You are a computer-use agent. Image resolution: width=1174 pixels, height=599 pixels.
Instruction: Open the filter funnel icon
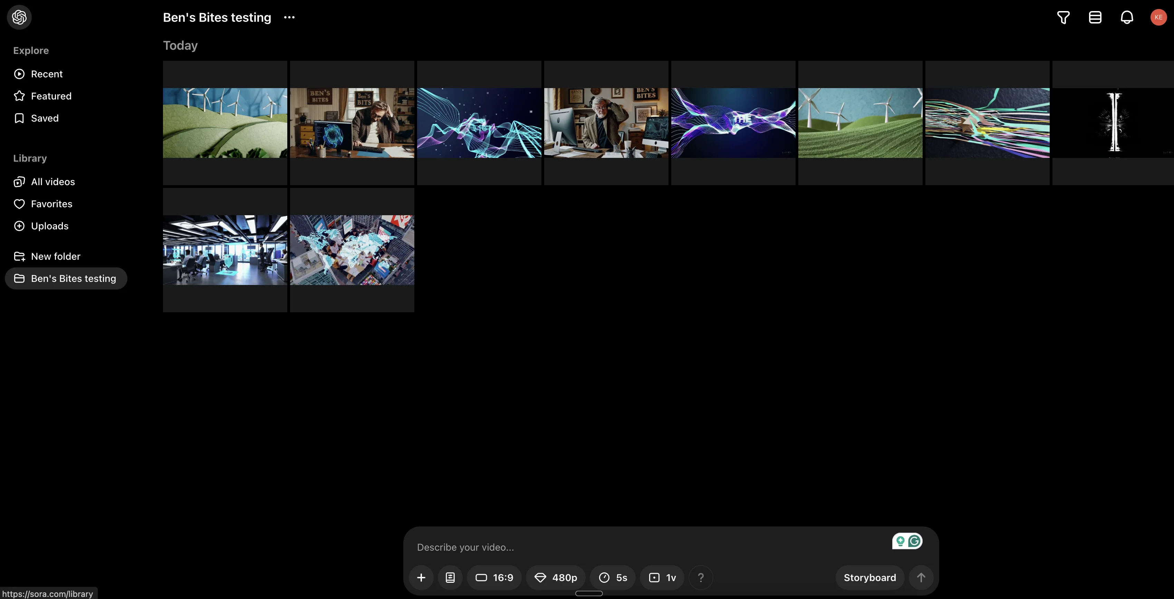click(1063, 17)
